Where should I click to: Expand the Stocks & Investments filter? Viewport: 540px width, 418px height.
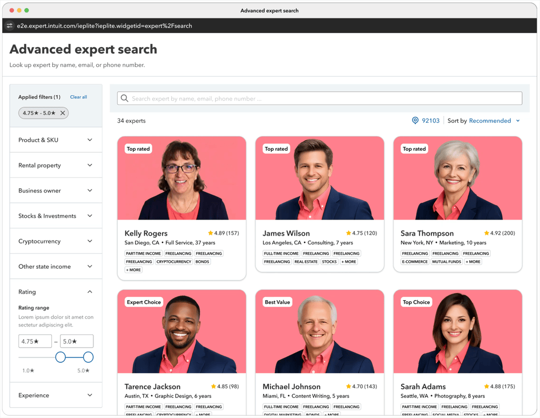(x=56, y=216)
